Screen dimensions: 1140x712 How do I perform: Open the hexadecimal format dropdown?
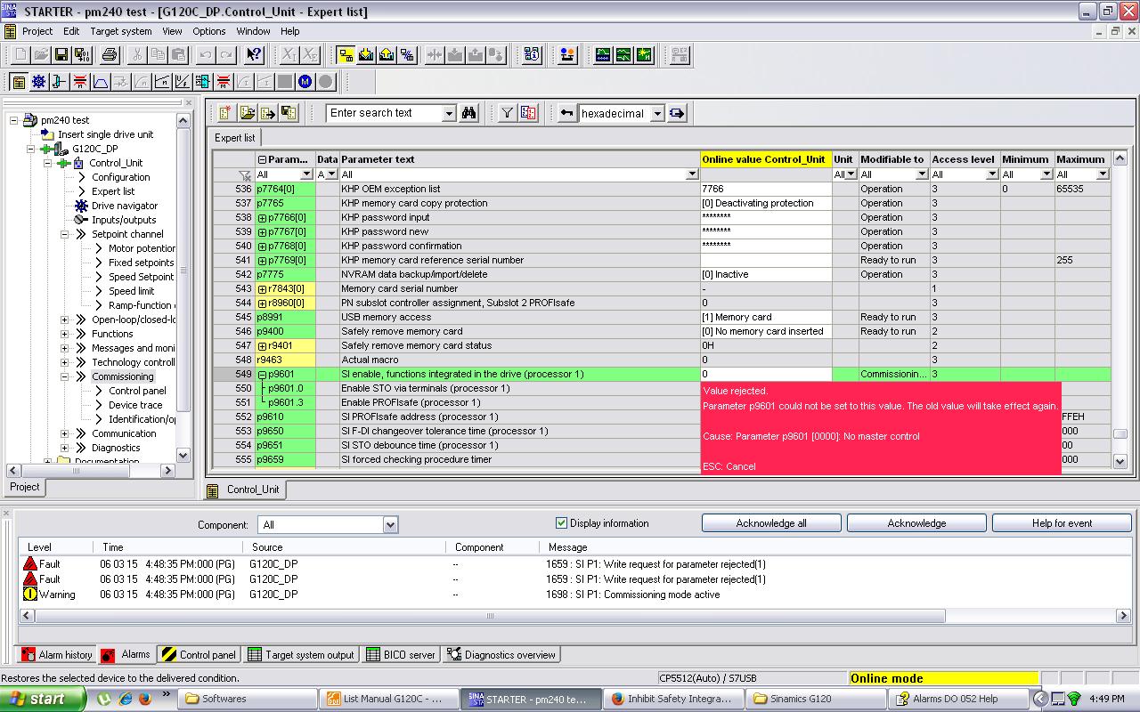pos(657,113)
